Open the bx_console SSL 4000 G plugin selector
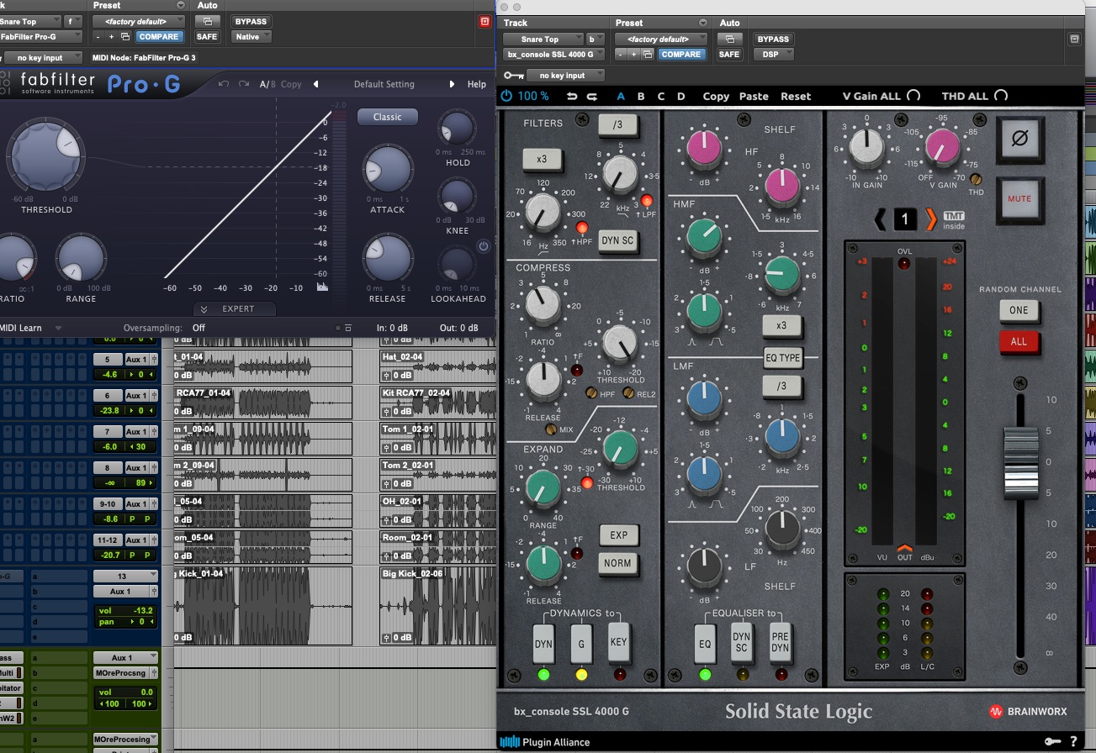The height and width of the screenshot is (753, 1096). 553,55
